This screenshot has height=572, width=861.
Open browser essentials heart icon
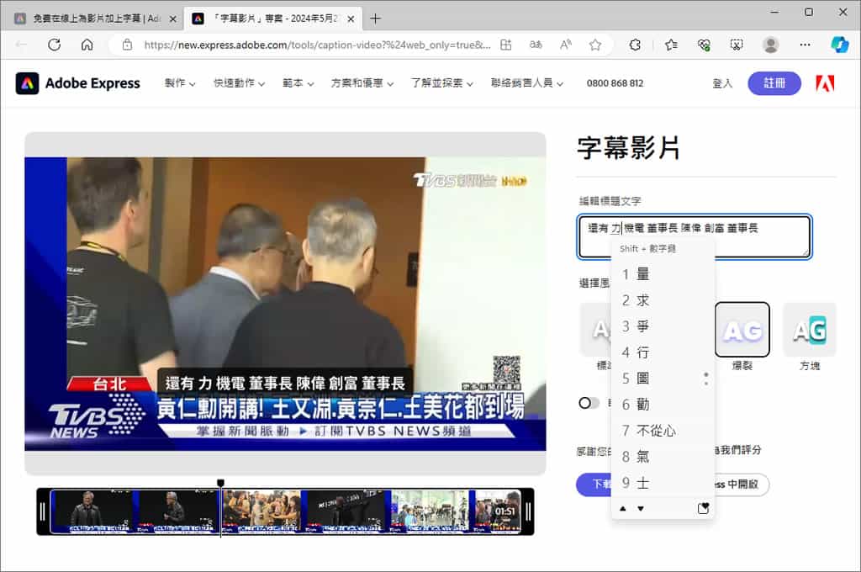pos(704,45)
